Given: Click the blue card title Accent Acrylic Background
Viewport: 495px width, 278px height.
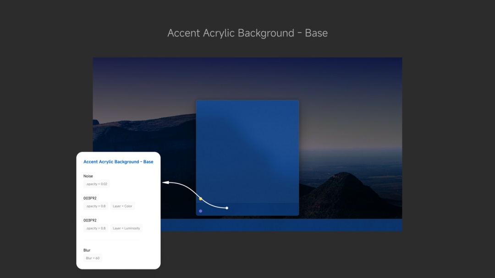Looking at the screenshot, I should [x=118, y=162].
